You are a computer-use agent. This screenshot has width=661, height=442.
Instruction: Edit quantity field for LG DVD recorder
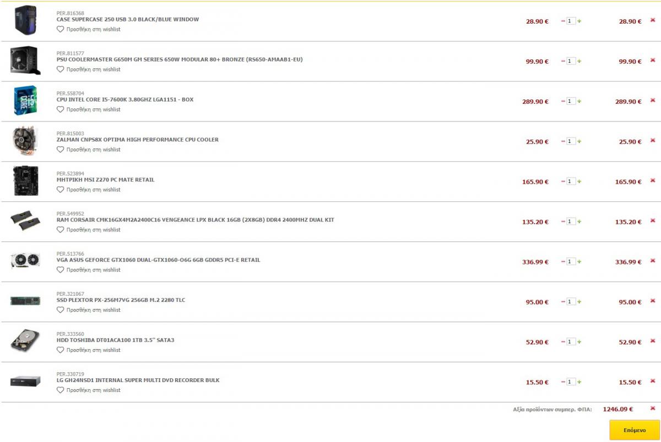pos(571,382)
